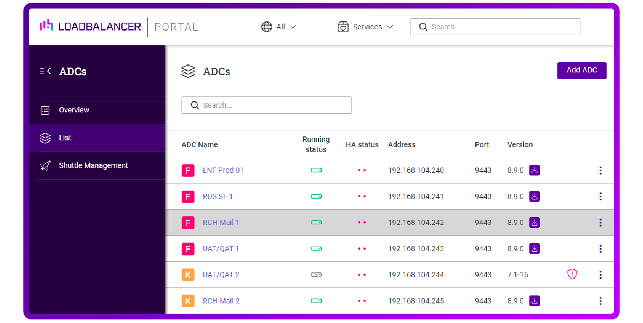Open the three-dot menu for UAT/QAT 1
The width and height of the screenshot is (643, 323).
tap(600, 249)
